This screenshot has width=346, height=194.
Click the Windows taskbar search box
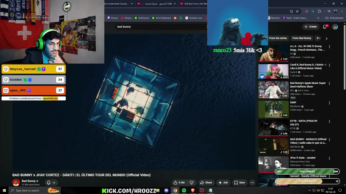tap(35, 190)
